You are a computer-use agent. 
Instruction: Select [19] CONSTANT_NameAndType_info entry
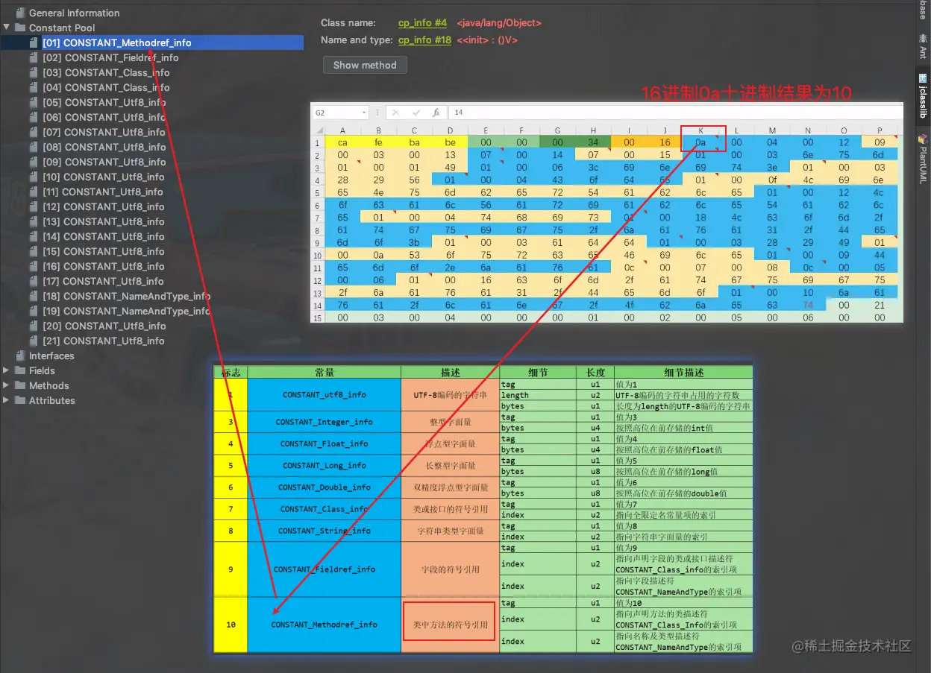point(127,311)
